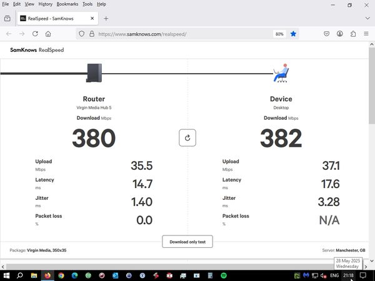Click the 21:18 taskbar clock

tap(348, 275)
